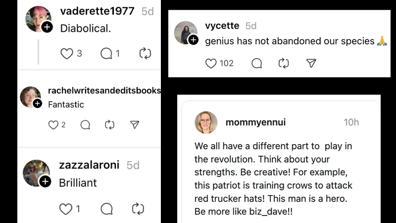Repost vaderette1977's comment

(x=145, y=54)
